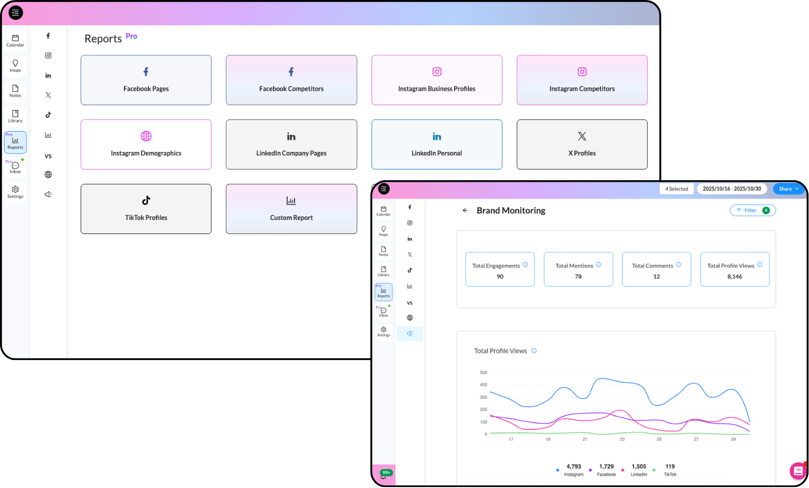Click the info icon beside the Total Profile Views chart title

click(534, 351)
